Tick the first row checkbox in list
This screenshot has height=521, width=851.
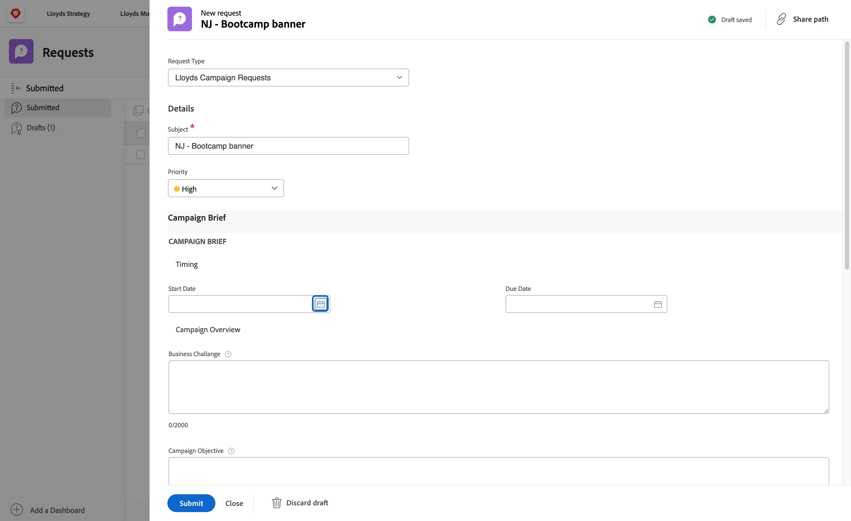pyautogui.click(x=141, y=133)
